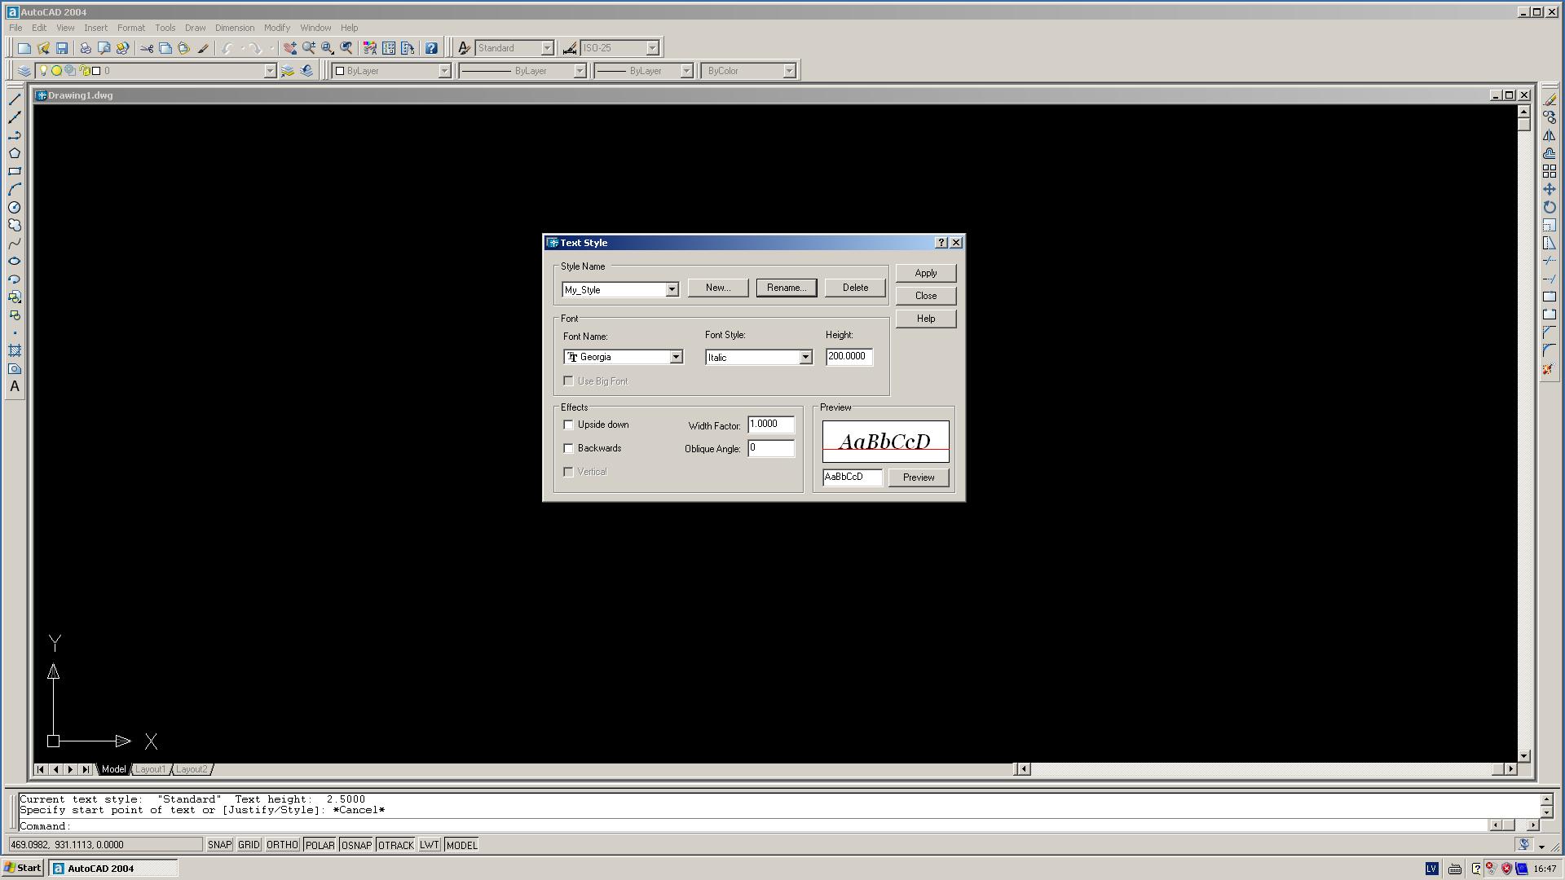Screen dimensions: 1565x880
Task: Expand the Font Style dropdown
Action: [x=805, y=357]
